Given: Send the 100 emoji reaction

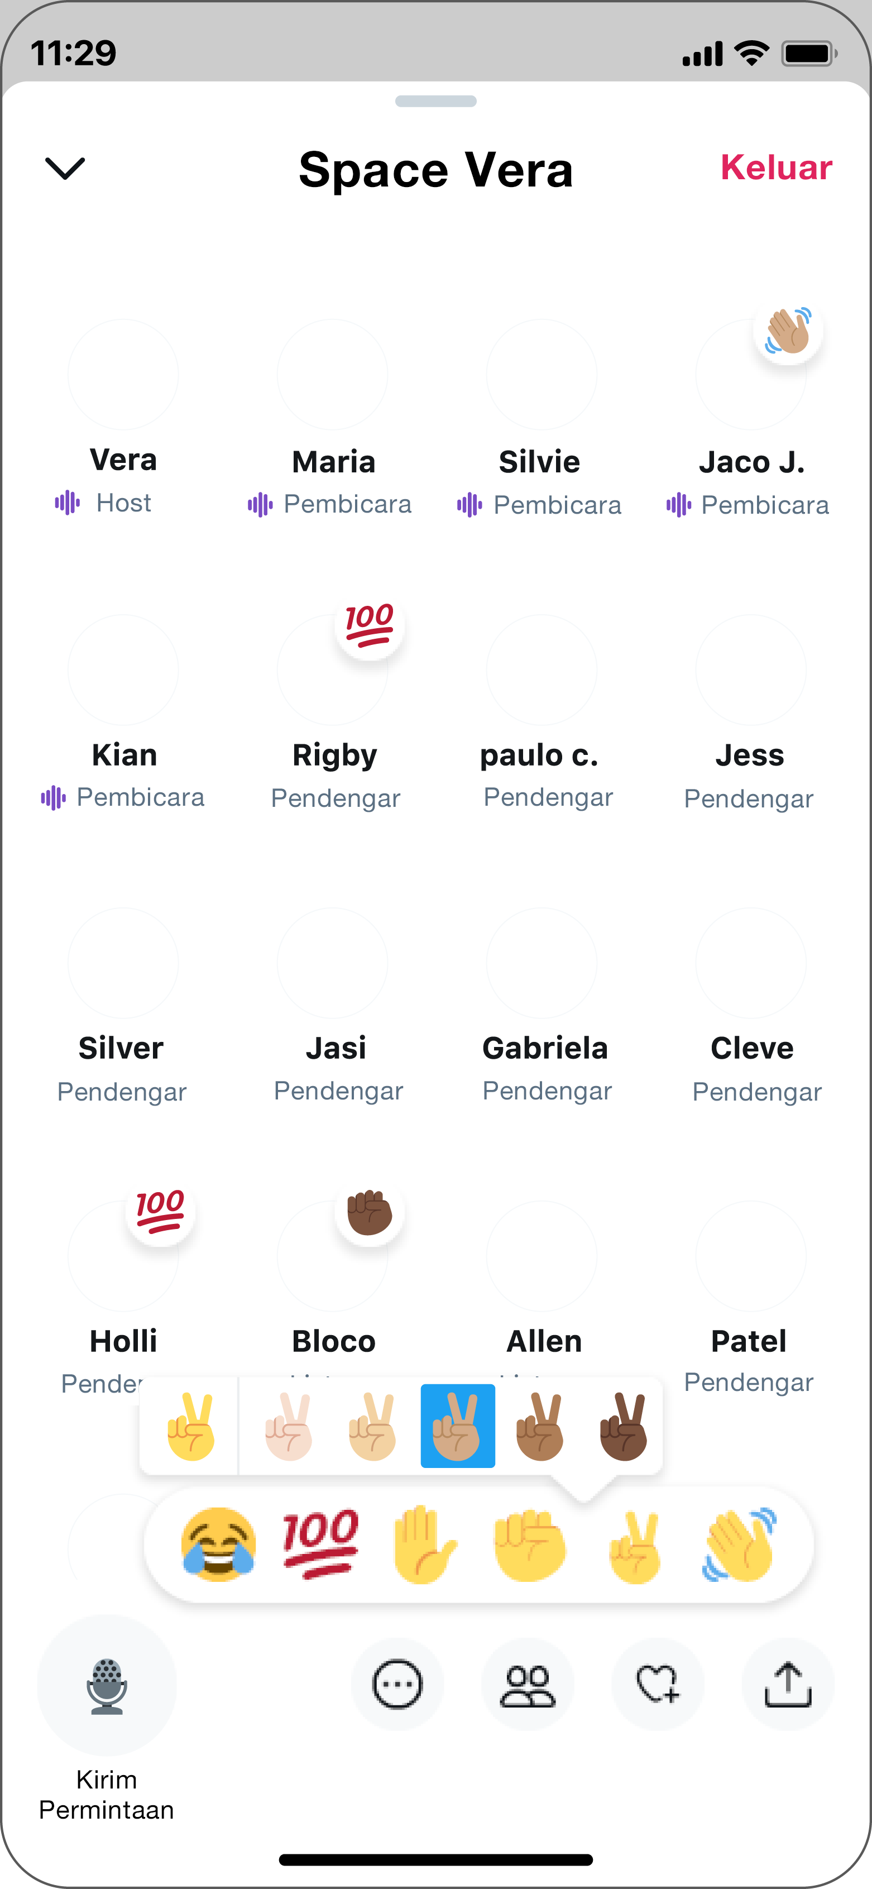Looking at the screenshot, I should click(321, 1544).
